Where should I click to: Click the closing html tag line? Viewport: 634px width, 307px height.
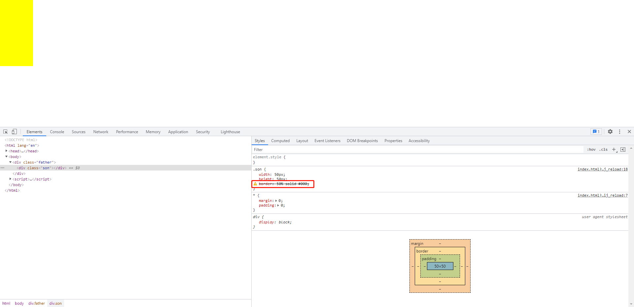[x=12, y=190]
